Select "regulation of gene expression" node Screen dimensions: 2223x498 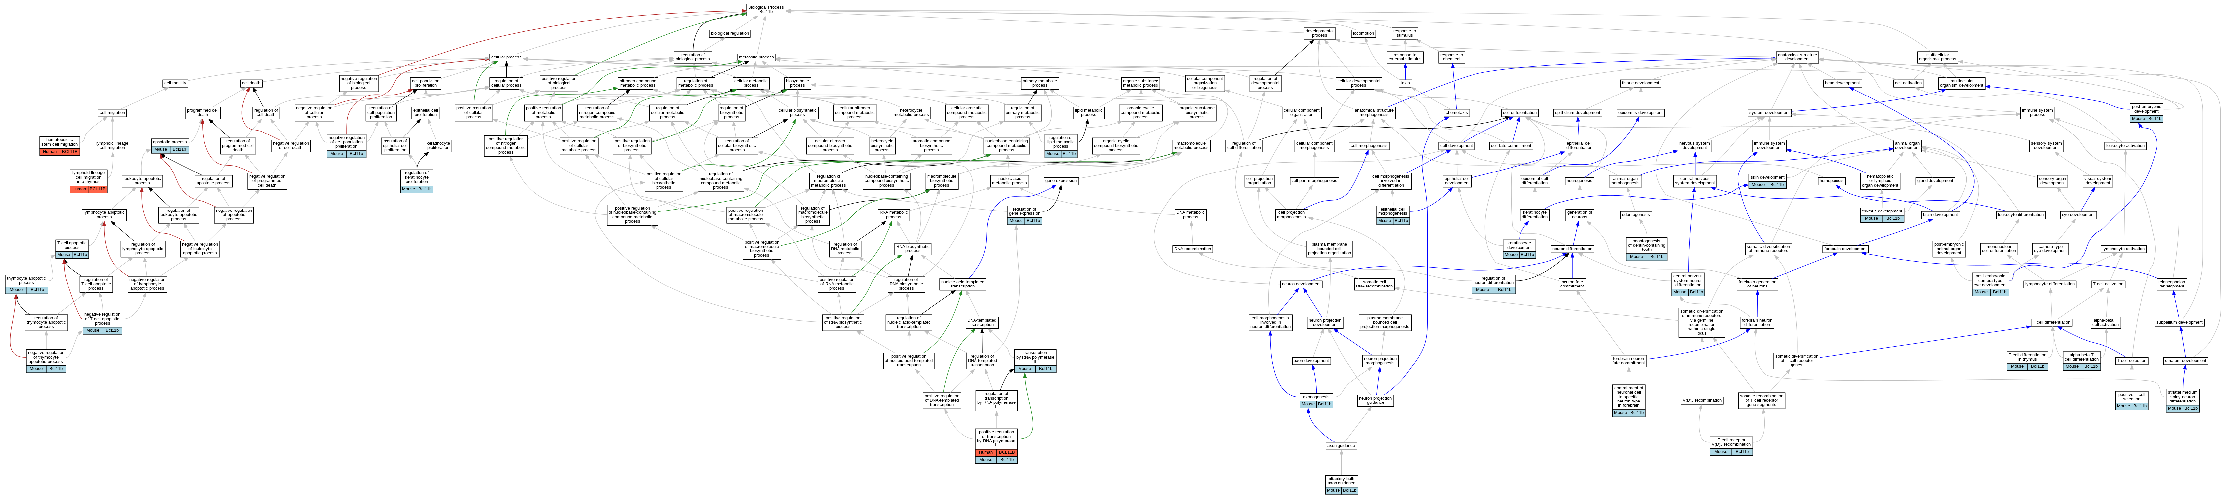1024,214
